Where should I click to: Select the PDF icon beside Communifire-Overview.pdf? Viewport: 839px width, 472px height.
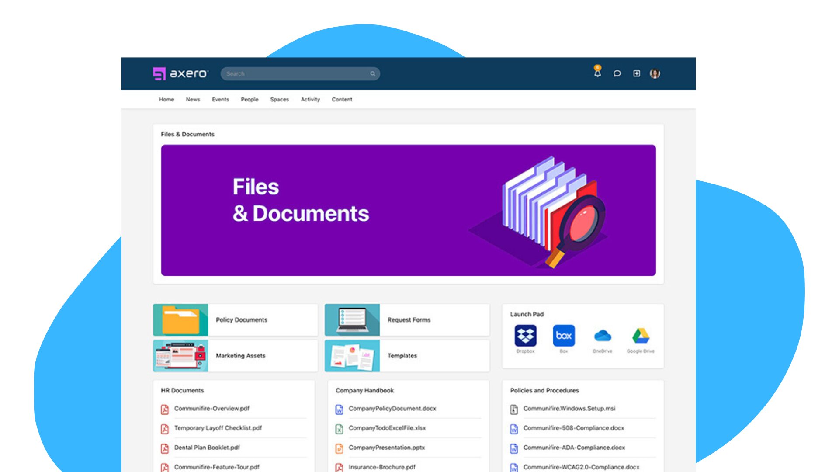[164, 409]
